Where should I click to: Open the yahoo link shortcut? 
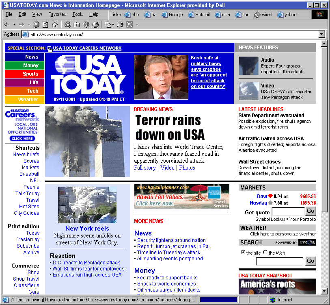click(x=287, y=15)
